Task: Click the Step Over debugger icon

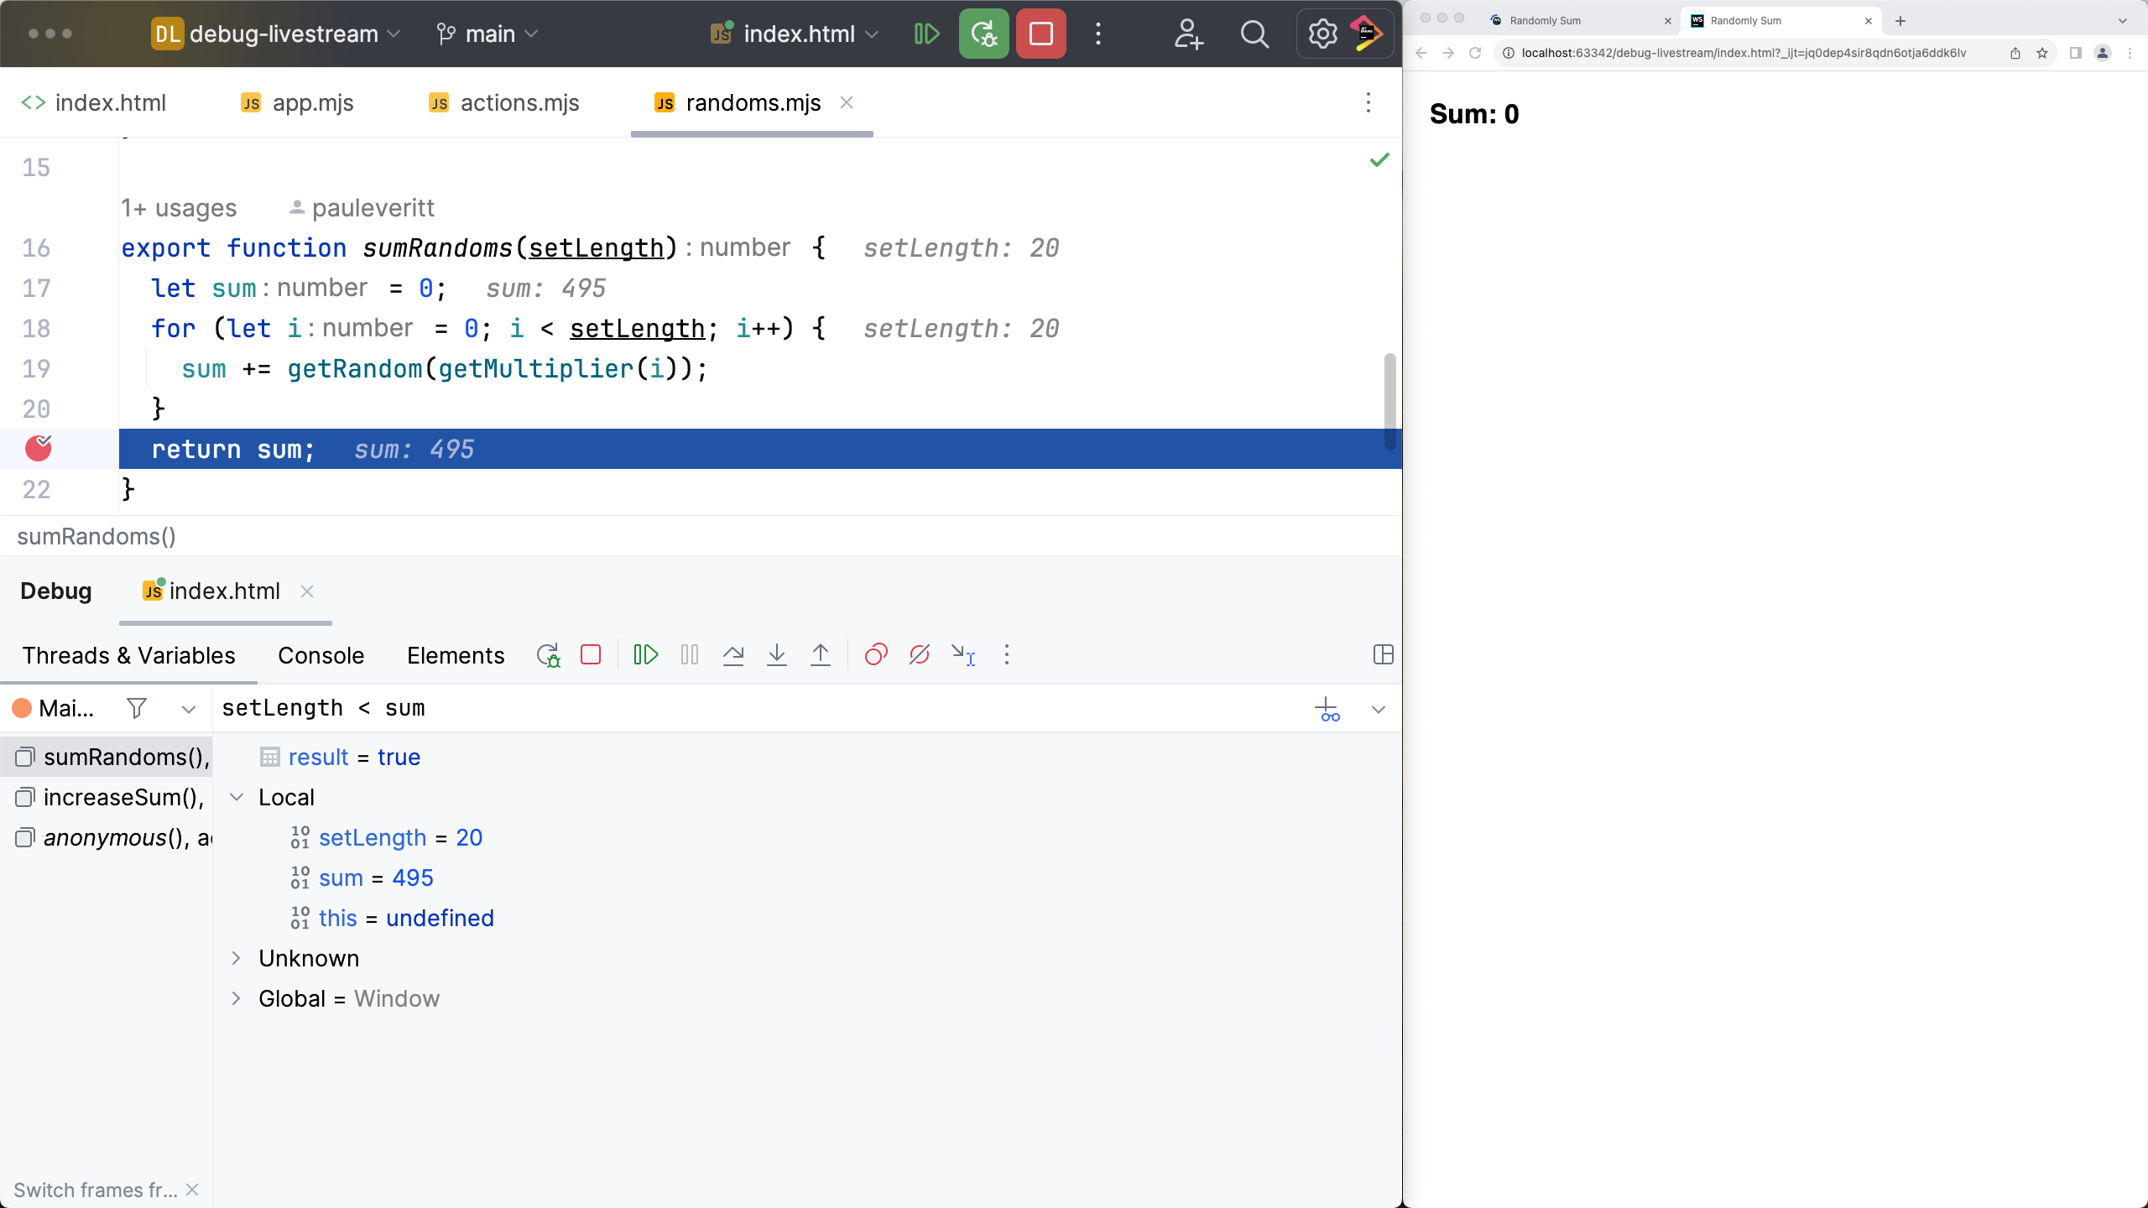Action: [x=733, y=655]
